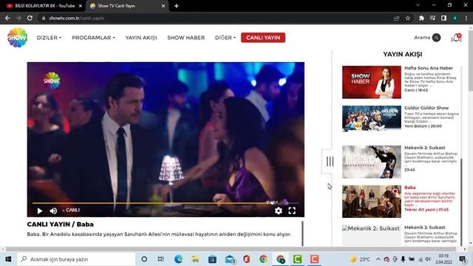Reload the current page
473x266 pixels.
pos(30,18)
